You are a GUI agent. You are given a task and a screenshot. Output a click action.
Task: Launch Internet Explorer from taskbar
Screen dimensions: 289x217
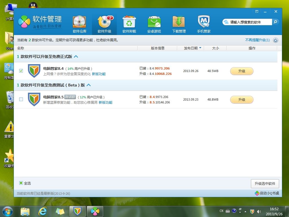click(43, 211)
